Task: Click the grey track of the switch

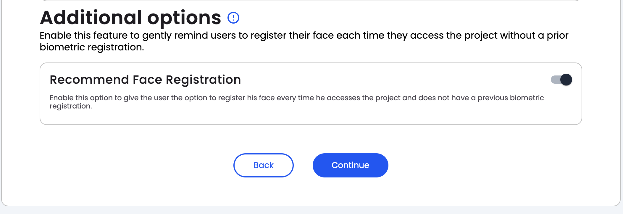Action: pyautogui.click(x=555, y=80)
